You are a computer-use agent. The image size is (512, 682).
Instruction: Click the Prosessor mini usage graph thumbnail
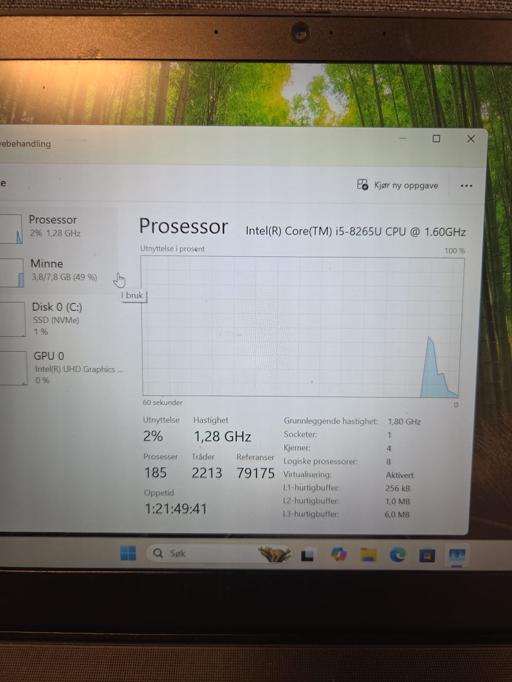pyautogui.click(x=12, y=229)
